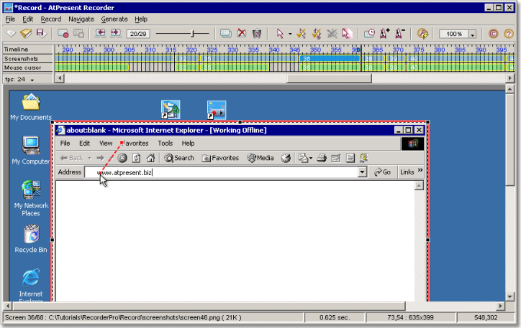The height and width of the screenshot is (328, 521).
Task: Open the File menu of AtPresent Recorder
Action: (10, 19)
